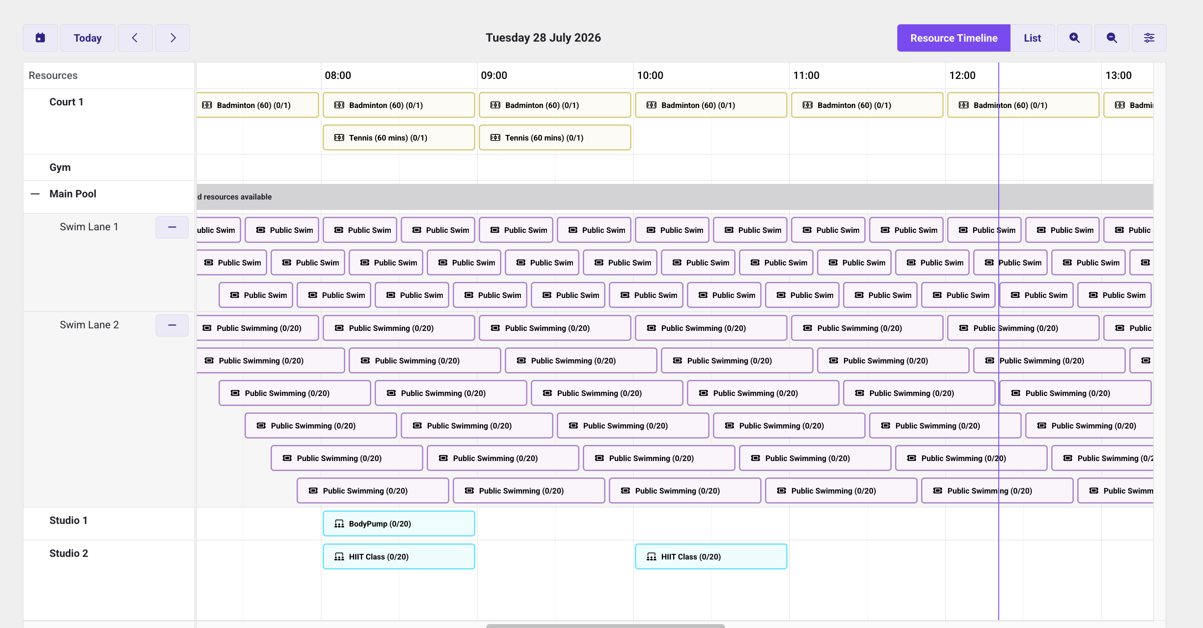Viewport: 1203px width, 628px height.
Task: Open the 11:00 Badminton booking on Court 1
Action: click(867, 105)
